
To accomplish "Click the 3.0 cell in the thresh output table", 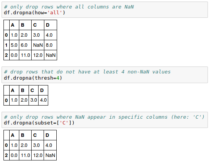I will click(34, 100).
